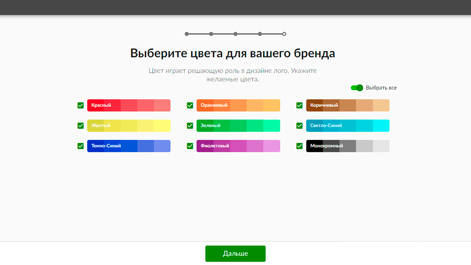471x265 pixels.
Task: Turn off the Выбрать все switch
Action: [x=357, y=88]
